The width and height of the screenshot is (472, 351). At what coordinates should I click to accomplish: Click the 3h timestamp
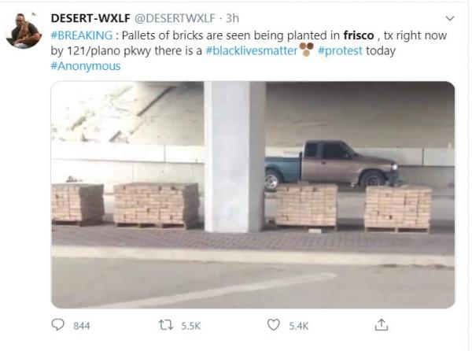[x=232, y=18]
